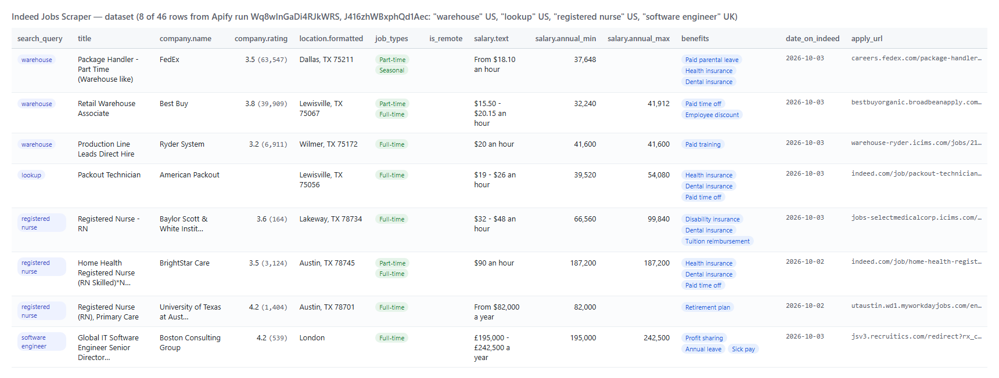Open the warehouse-ryder.icims.com apply link
The width and height of the screenshot is (999, 378).
click(x=917, y=143)
